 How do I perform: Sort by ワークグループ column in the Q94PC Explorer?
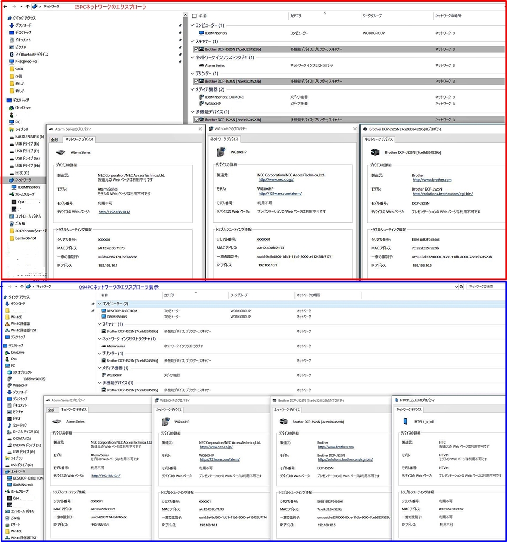(239, 295)
